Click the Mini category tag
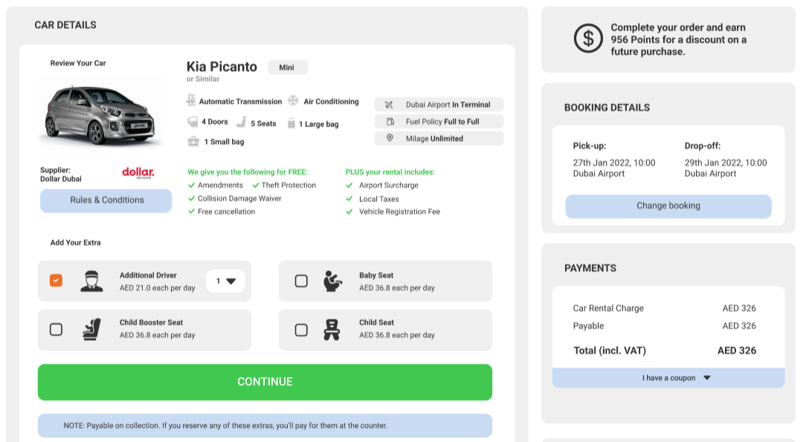806x442 pixels. [287, 68]
